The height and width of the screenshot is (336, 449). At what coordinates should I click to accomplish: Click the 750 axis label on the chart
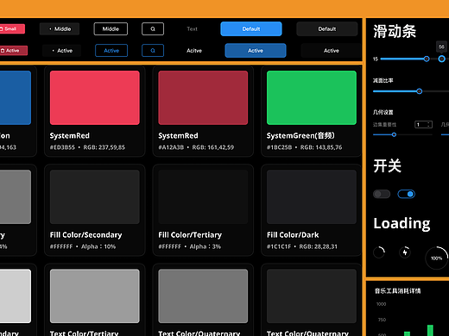(x=382, y=320)
